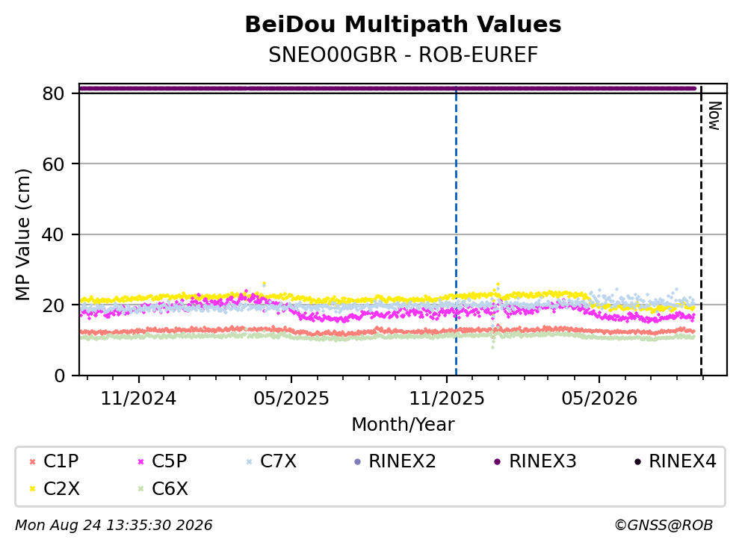Image resolution: width=742 pixels, height=548 pixels.
Task: Click the blue dashed vertical line
Action: click(x=456, y=231)
